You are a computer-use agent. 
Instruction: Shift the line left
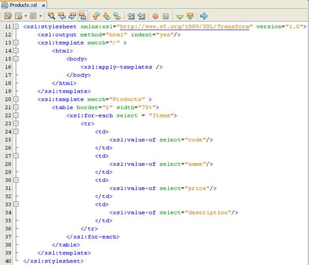(131, 16)
